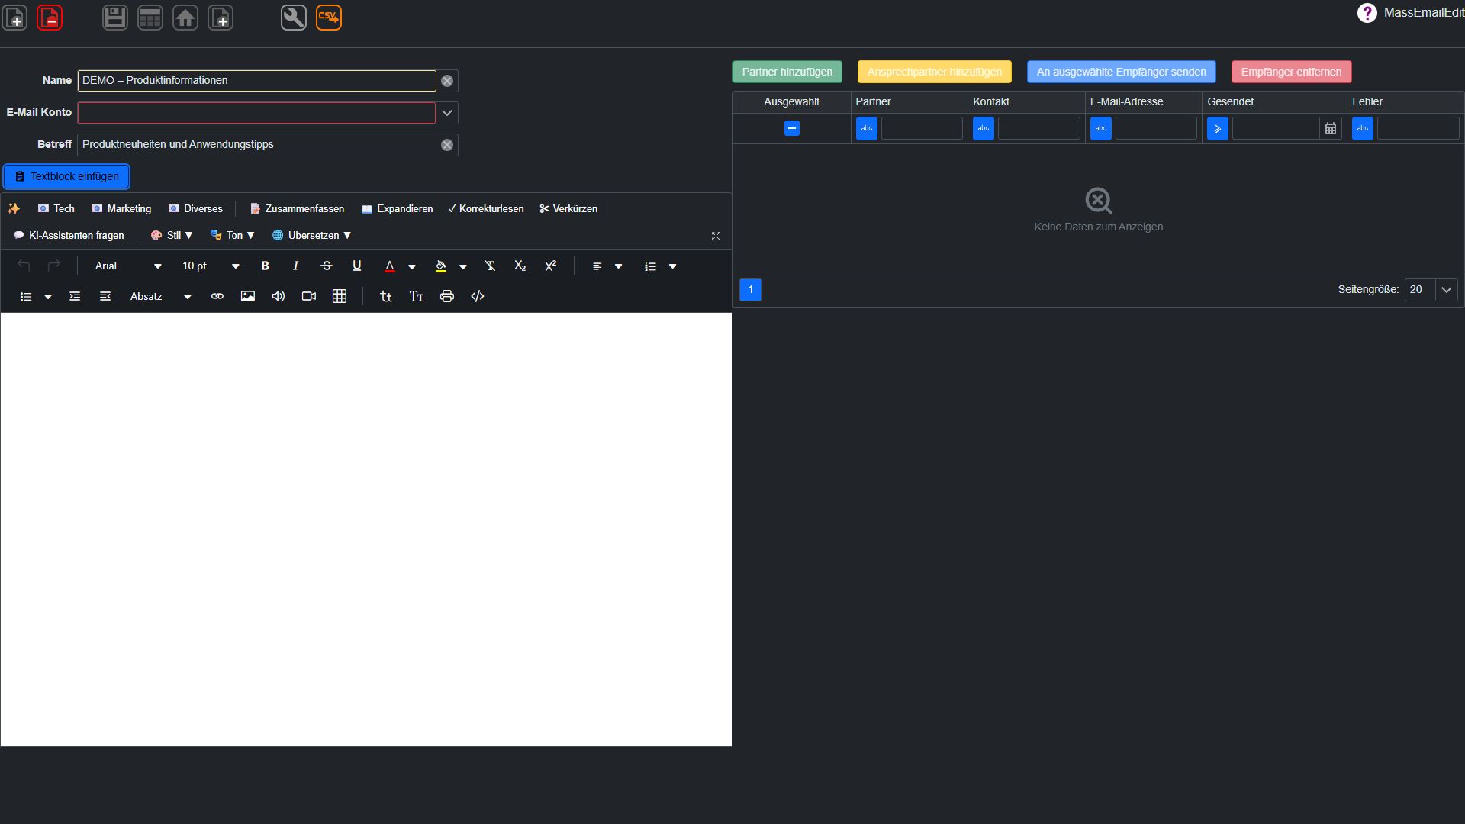Image resolution: width=1465 pixels, height=824 pixels.
Task: Insert an image in the editor
Action: point(248,296)
